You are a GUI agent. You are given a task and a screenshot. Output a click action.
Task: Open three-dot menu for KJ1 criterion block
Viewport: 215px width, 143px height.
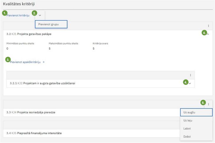click(x=209, y=26)
